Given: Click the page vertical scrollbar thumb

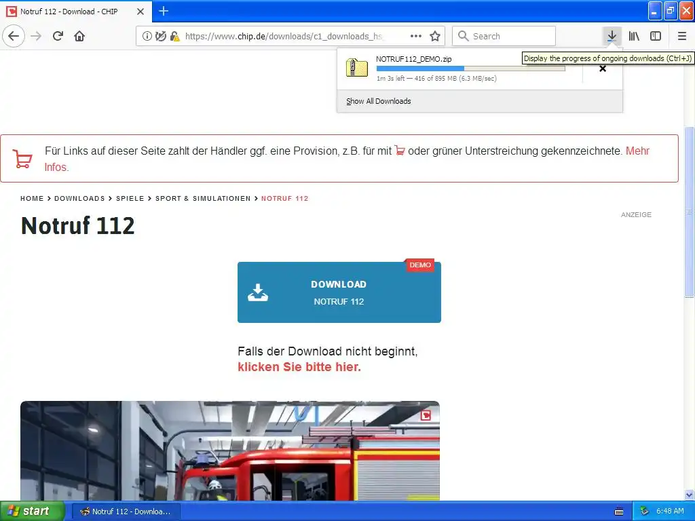Looking at the screenshot, I should 690,212.
